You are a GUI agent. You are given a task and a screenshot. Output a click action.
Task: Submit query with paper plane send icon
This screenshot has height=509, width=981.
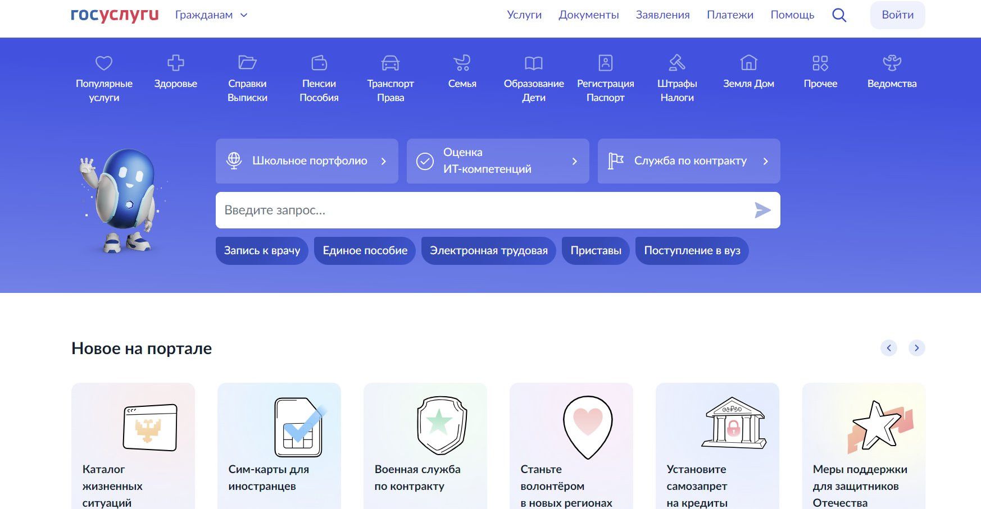(762, 210)
